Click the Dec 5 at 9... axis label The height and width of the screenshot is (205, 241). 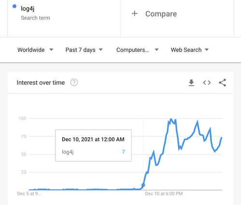click(x=29, y=193)
